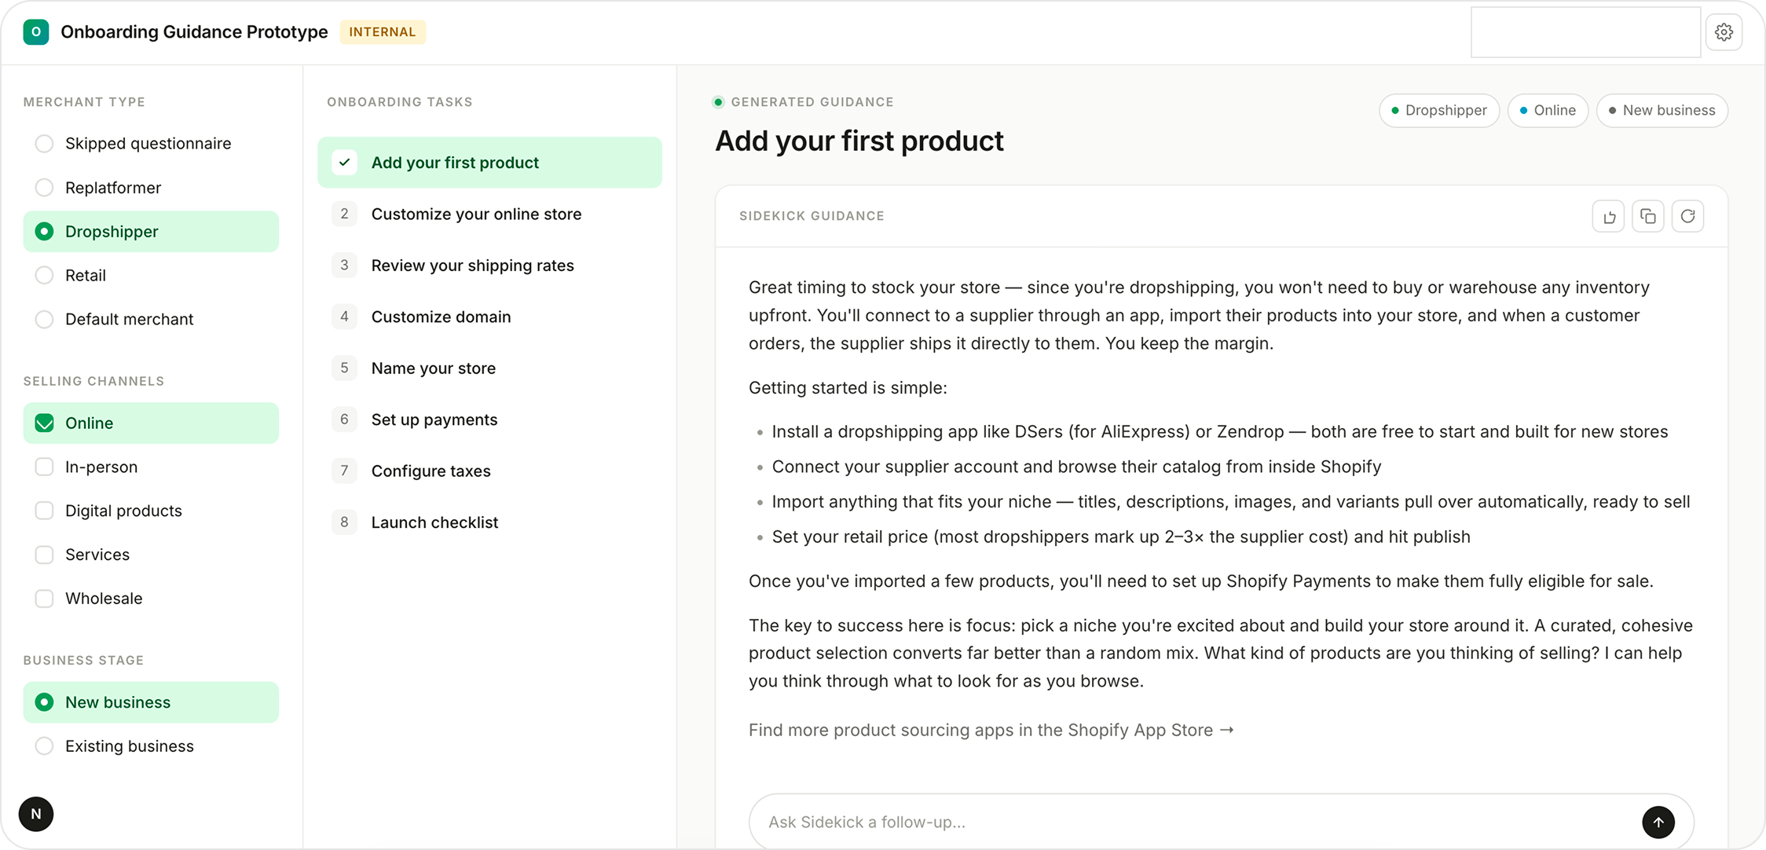Screen dimensions: 1766x850
Task: Open the Add your first product task
Action: [x=489, y=163]
